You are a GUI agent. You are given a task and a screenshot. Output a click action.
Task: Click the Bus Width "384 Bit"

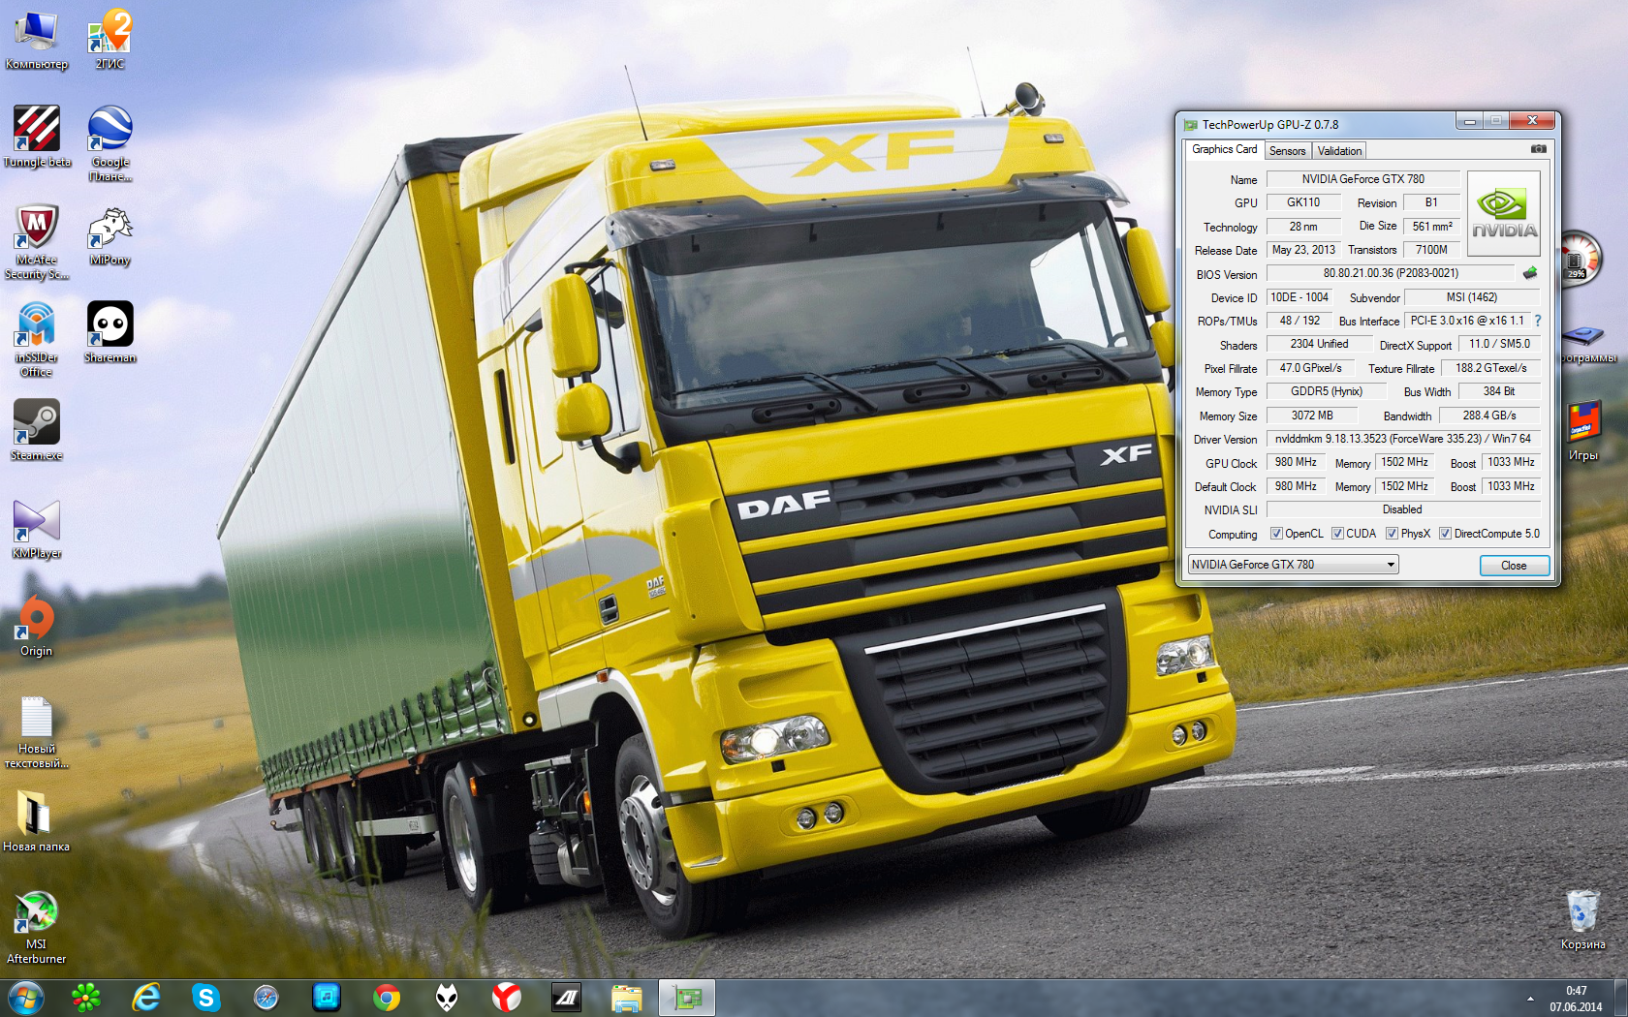(x=1499, y=391)
